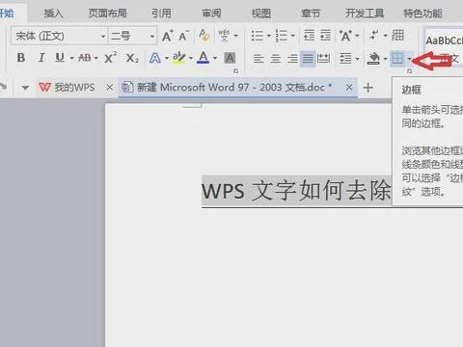This screenshot has width=463, height=347.
Task: Apply borders button
Action: click(x=397, y=59)
